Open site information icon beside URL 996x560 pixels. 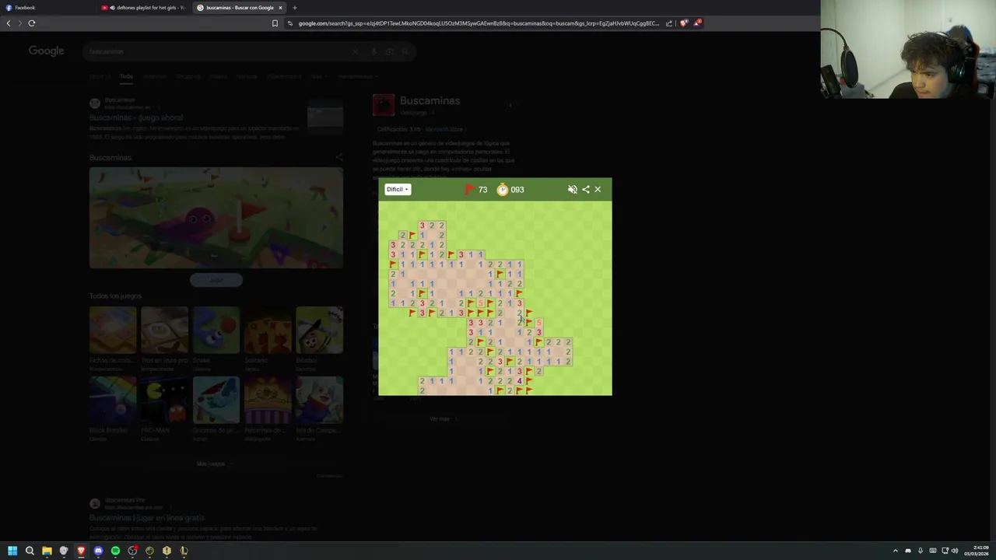coord(289,23)
